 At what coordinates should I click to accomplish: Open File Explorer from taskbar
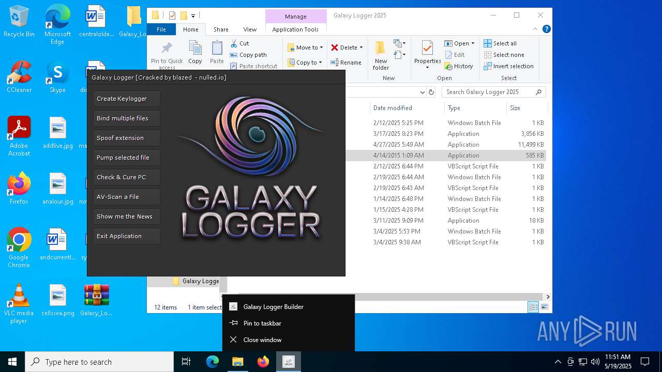237,362
